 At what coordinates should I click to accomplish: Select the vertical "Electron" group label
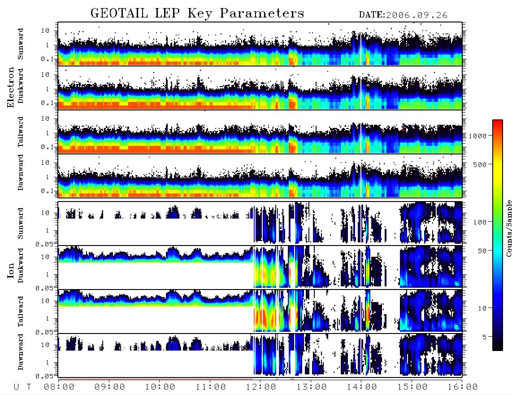click(x=10, y=87)
